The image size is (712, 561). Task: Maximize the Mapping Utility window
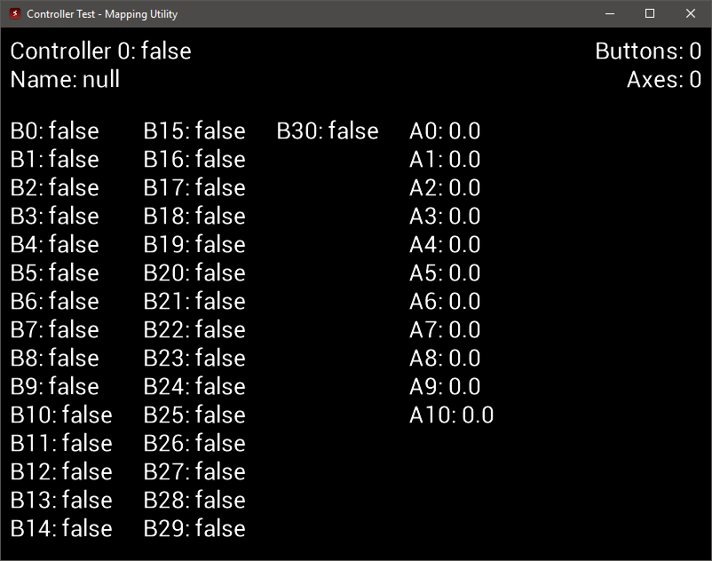(x=650, y=13)
